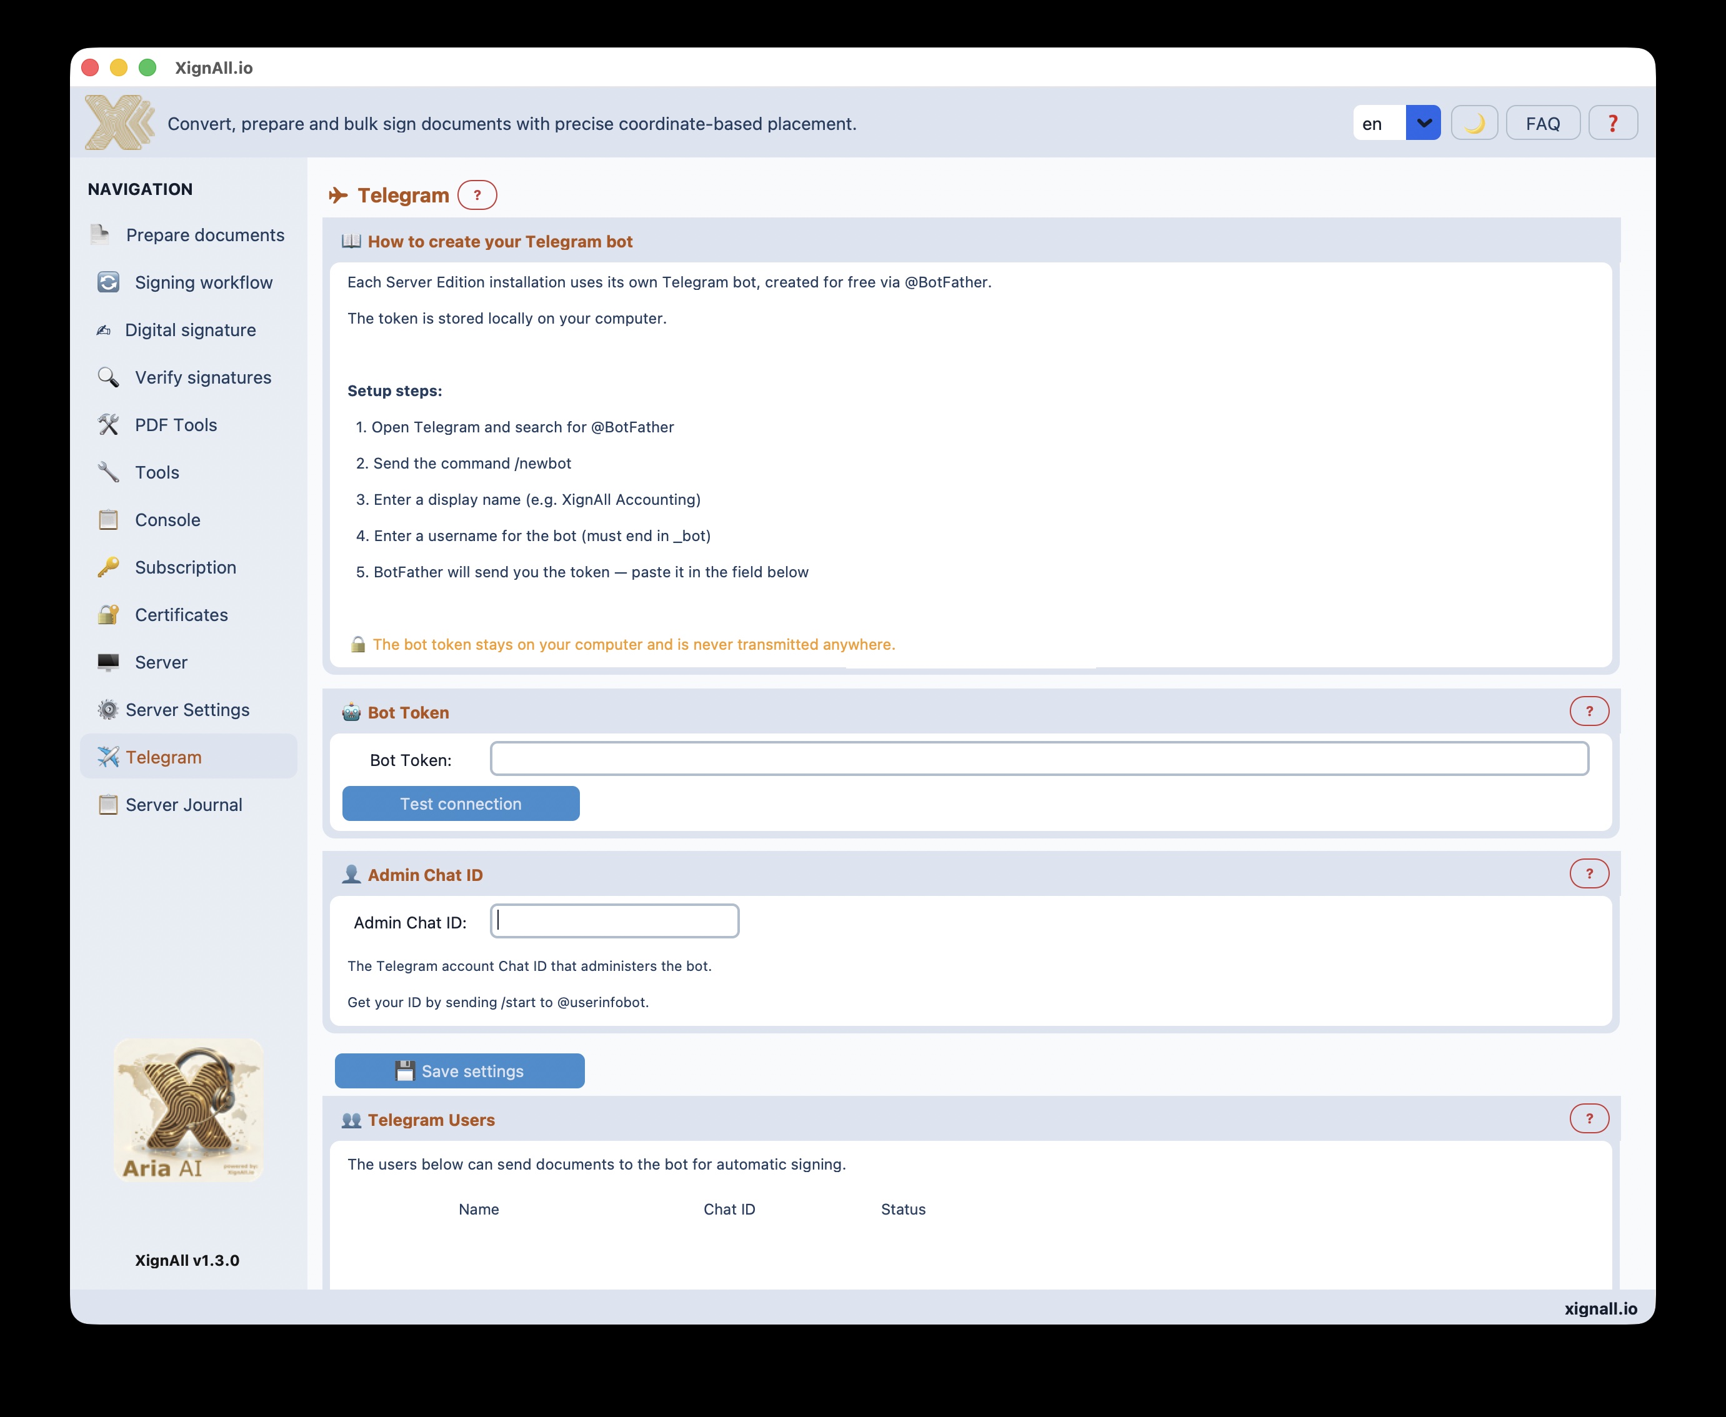
Task: Click the Telegram airplane icon in sidebar
Action: [107, 757]
